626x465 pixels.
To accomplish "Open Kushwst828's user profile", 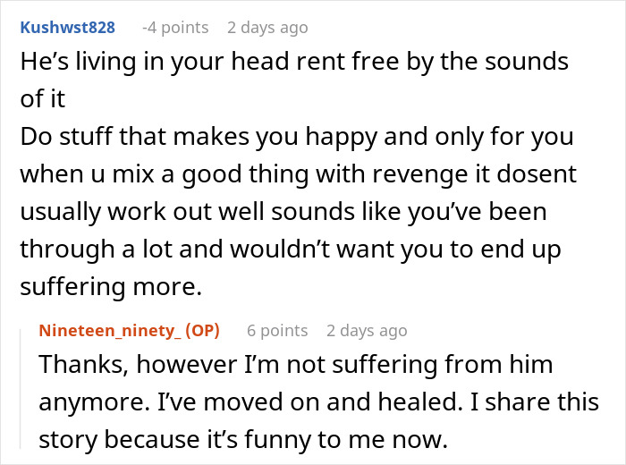I will 67,27.
